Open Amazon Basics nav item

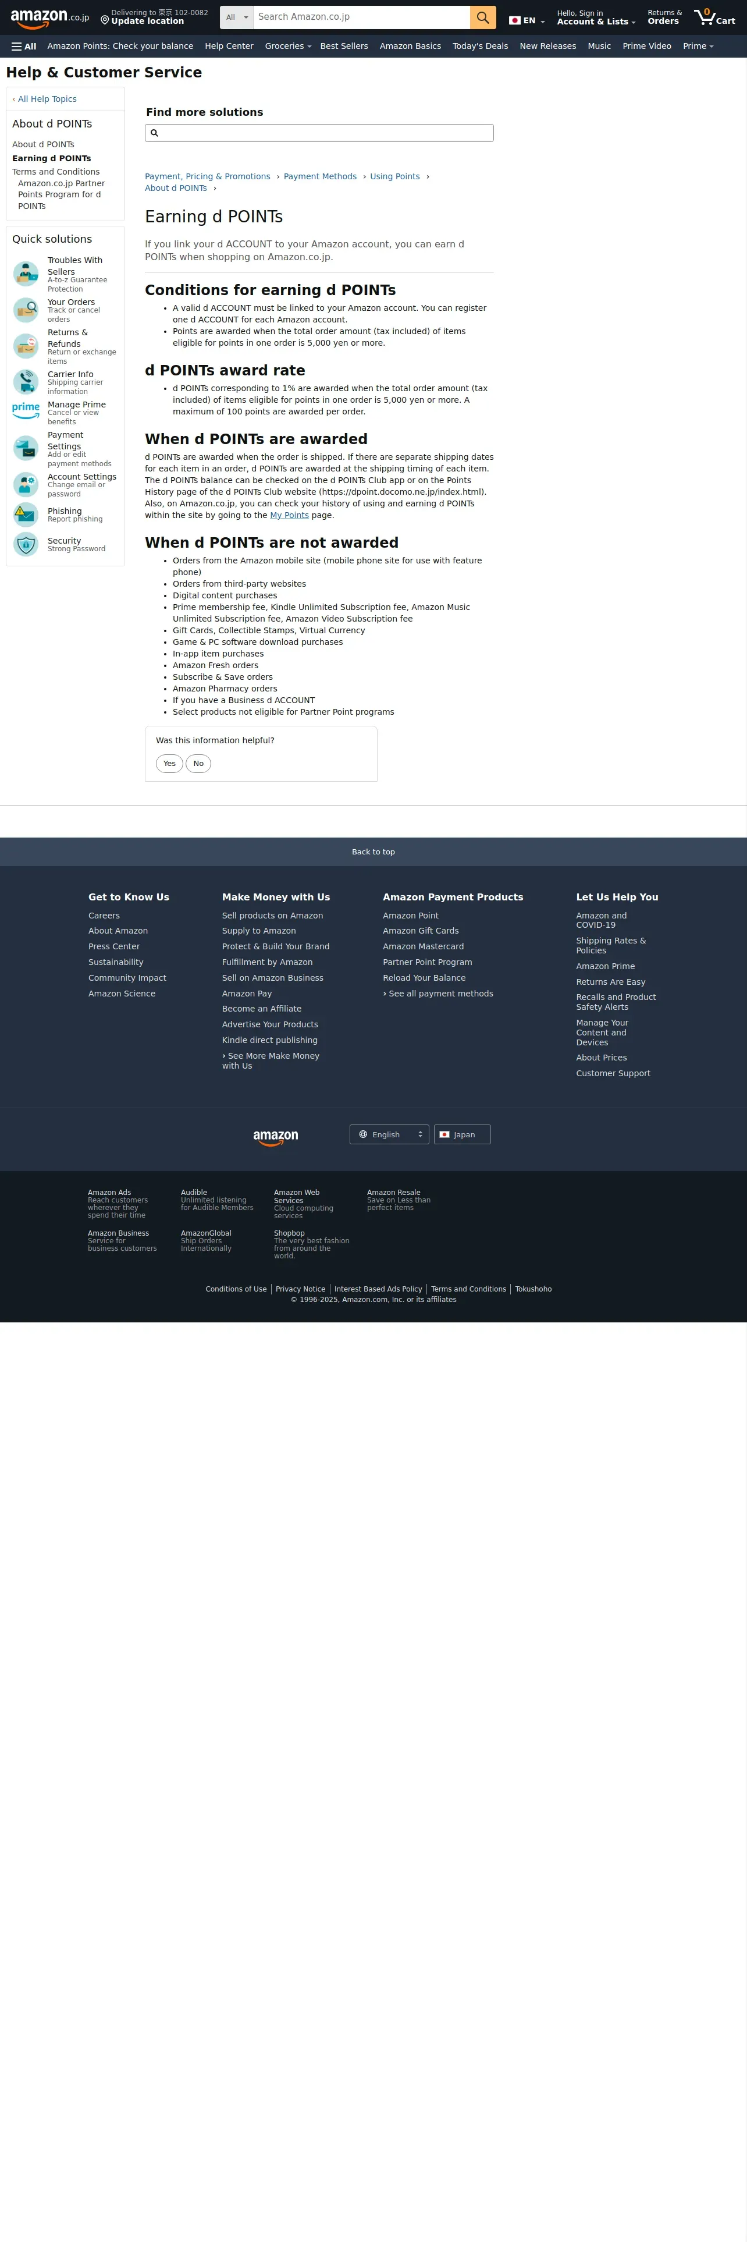coord(410,46)
